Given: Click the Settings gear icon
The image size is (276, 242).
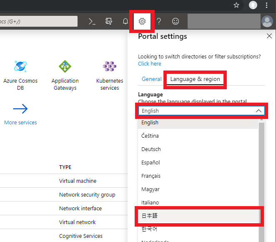Looking at the screenshot, I should click(142, 21).
